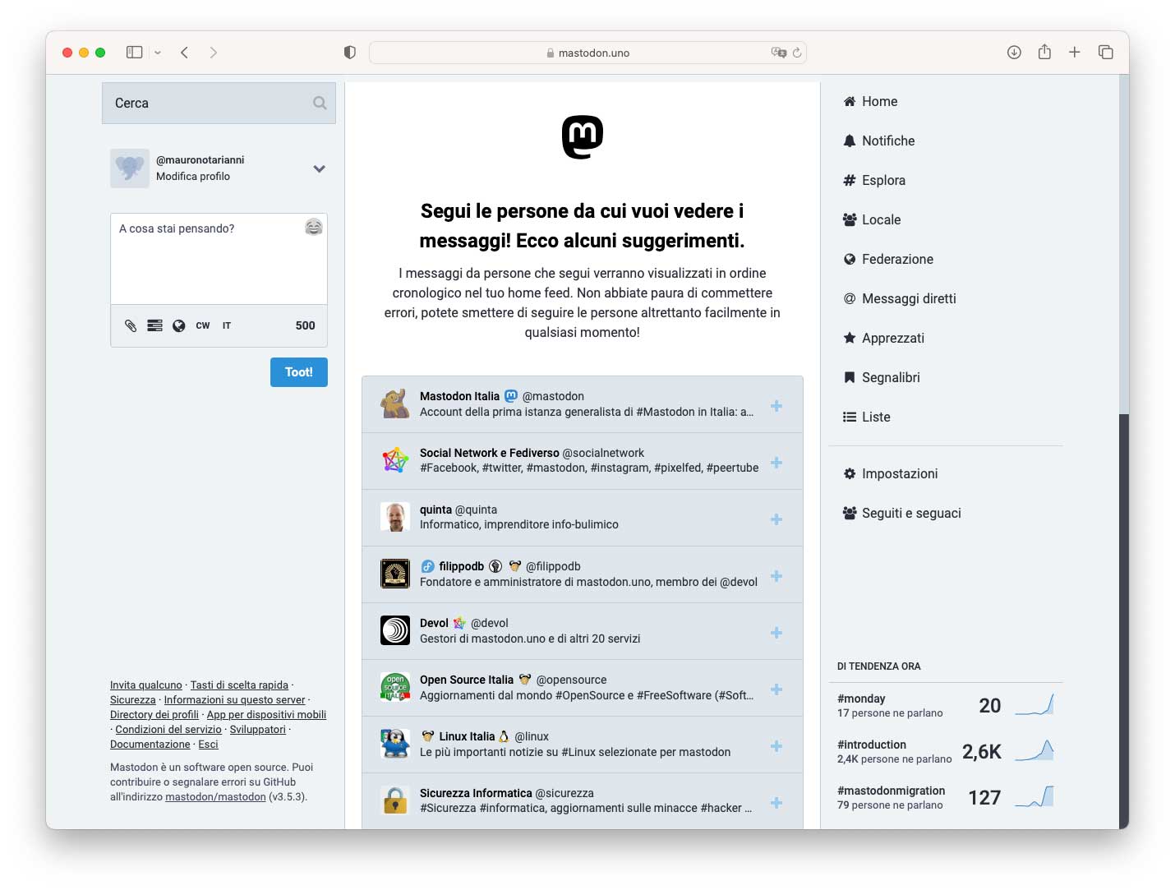Click the Safari privacy shield icon
Image resolution: width=1175 pixels, height=890 pixels.
[x=350, y=53]
